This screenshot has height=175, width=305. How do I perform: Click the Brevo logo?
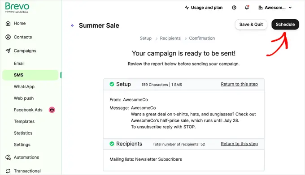[x=17, y=8]
